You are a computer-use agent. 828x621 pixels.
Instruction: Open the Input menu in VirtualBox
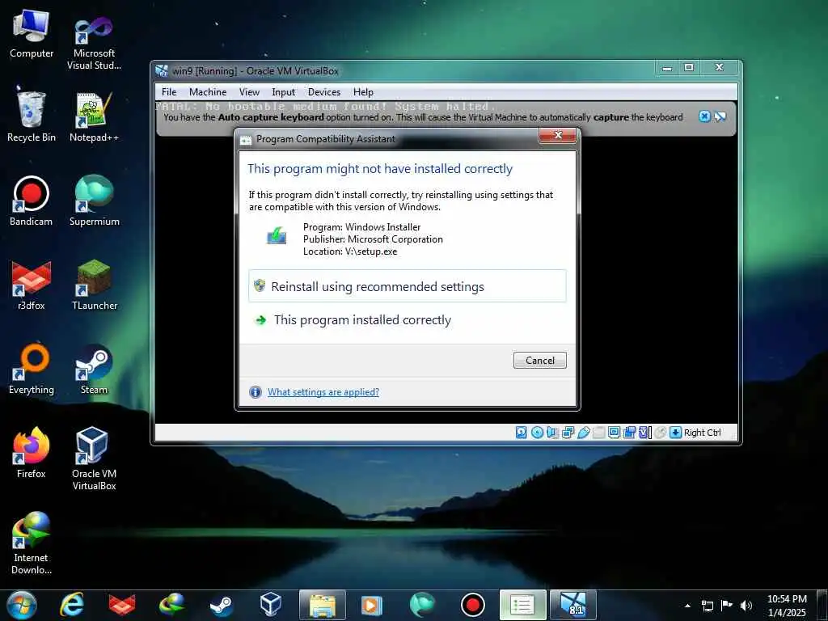284,92
